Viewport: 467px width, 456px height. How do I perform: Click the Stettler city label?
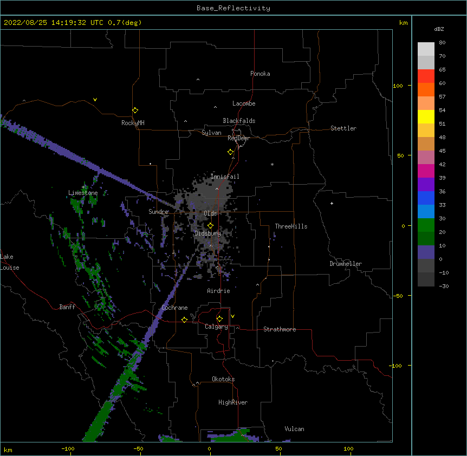tap(343, 128)
